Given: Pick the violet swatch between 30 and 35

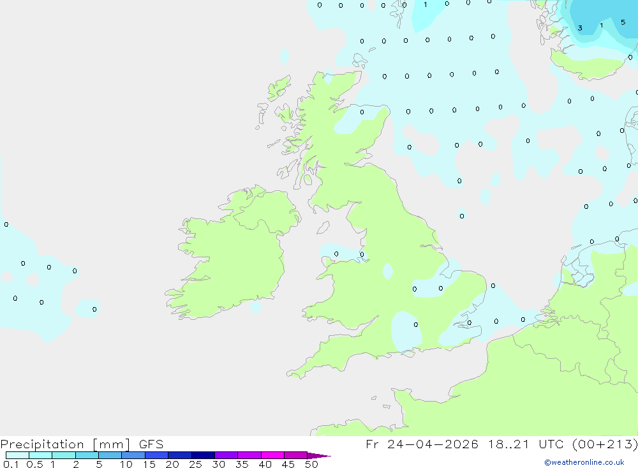Looking at the screenshot, I should point(226,455).
